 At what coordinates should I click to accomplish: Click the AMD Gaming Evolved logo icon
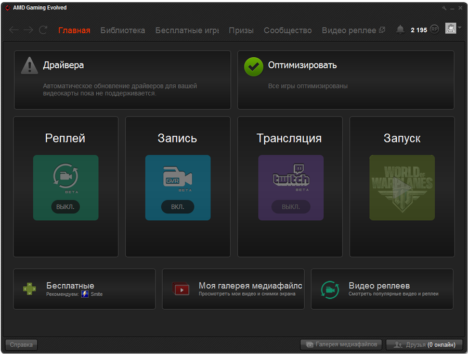(x=8, y=8)
